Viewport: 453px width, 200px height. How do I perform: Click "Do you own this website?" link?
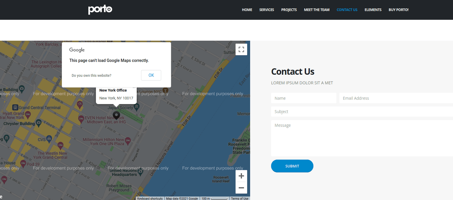pos(92,76)
